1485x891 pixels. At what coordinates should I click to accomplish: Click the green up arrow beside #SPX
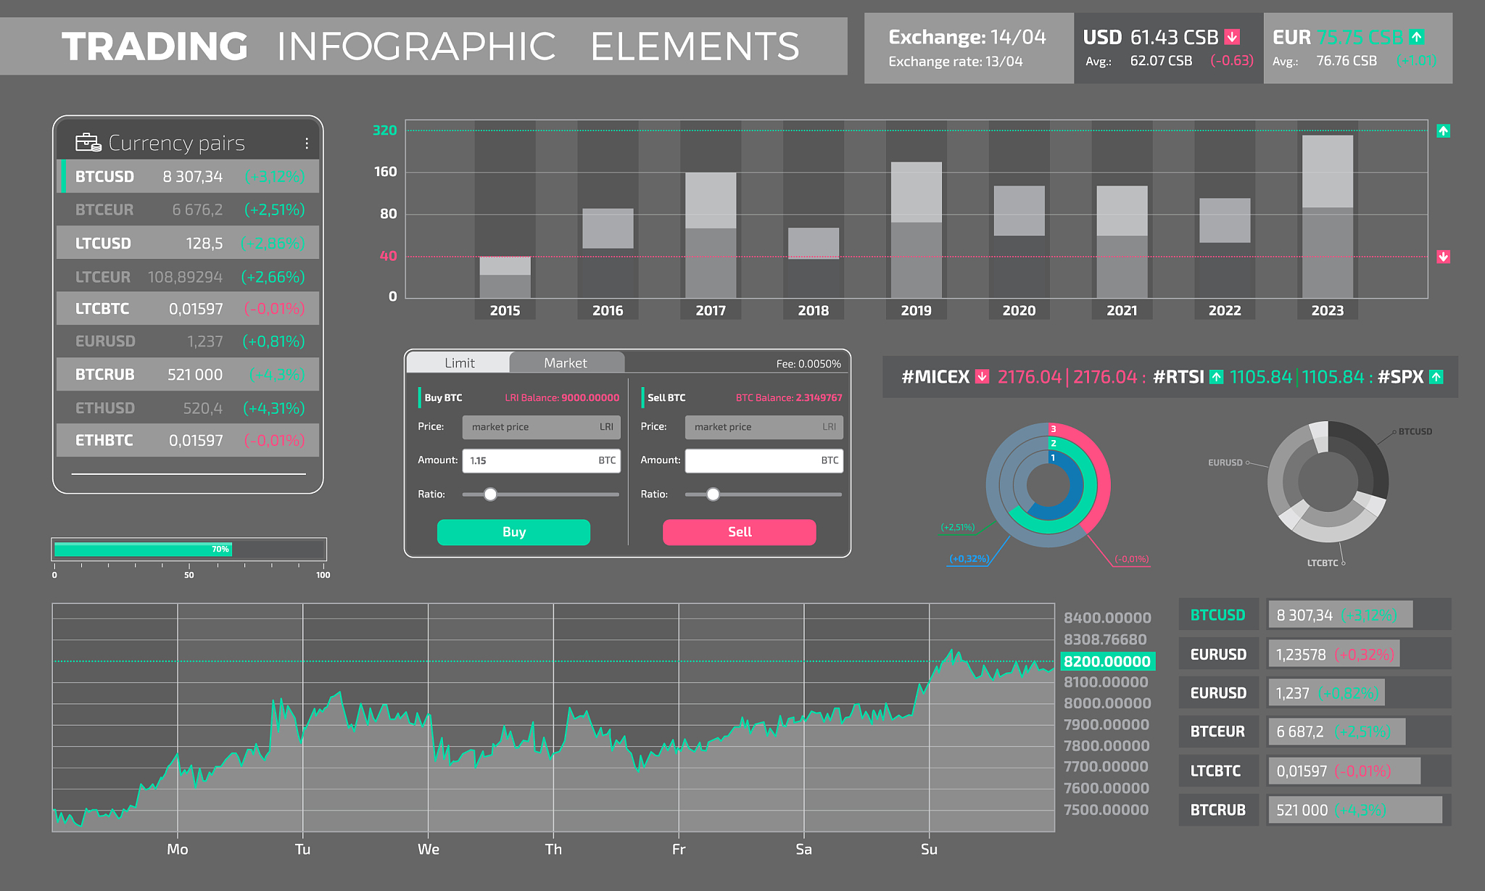coord(1436,377)
